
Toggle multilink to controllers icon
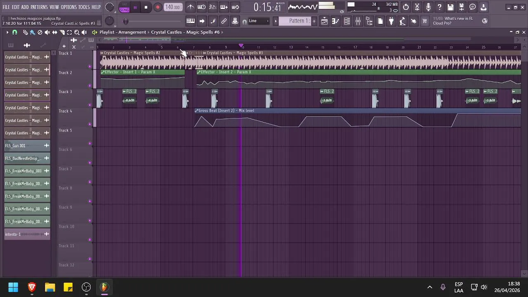[x=235, y=21]
